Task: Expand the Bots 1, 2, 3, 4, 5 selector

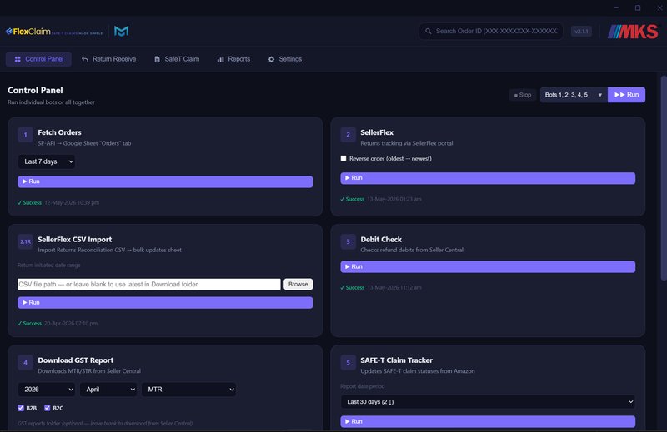Action: coord(574,95)
